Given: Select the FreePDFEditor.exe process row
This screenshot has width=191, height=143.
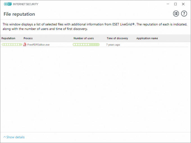Looking at the screenshot, I should click(38, 45).
